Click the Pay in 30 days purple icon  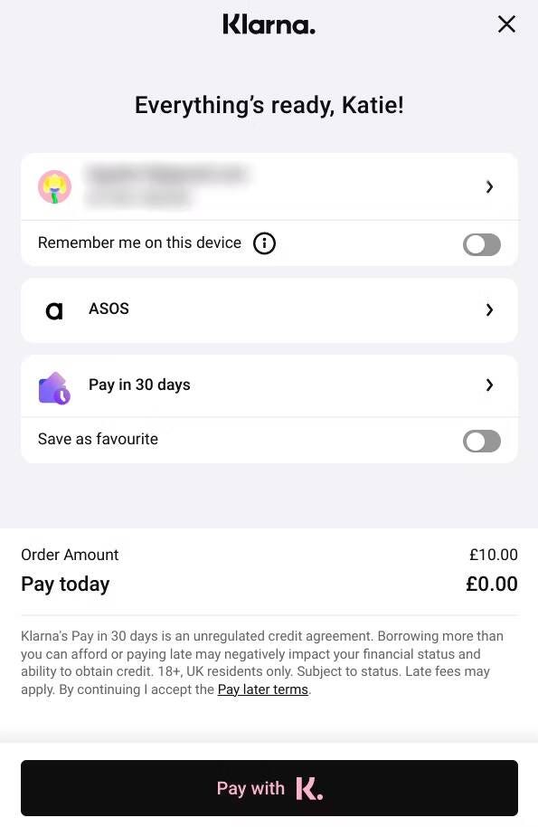coord(54,385)
